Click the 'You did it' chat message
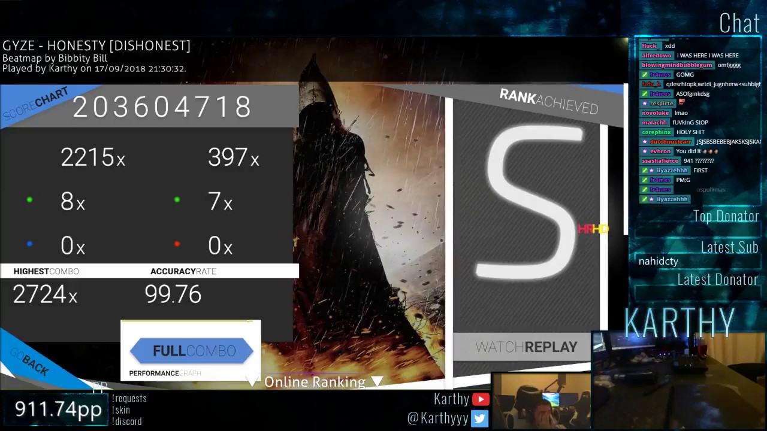Viewport: 767px width, 431px height. coord(688,151)
